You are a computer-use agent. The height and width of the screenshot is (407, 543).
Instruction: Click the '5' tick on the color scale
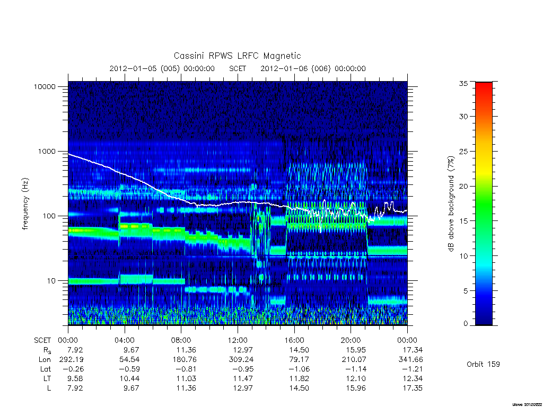click(466, 291)
